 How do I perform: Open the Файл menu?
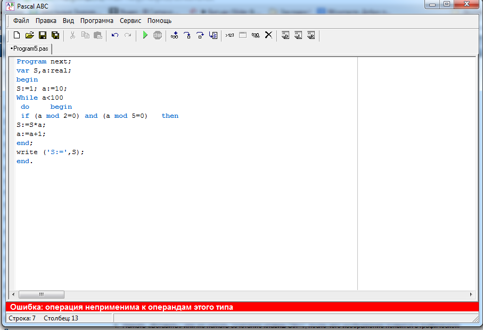coord(21,21)
